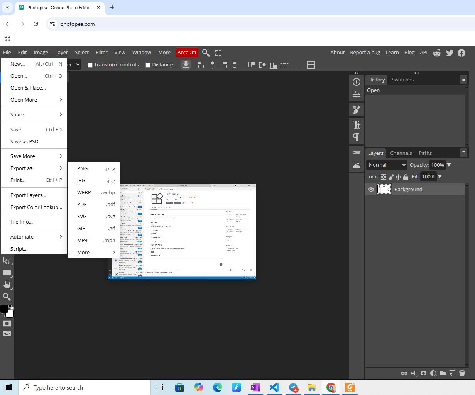Toggle lock transparent pixels

click(384, 177)
